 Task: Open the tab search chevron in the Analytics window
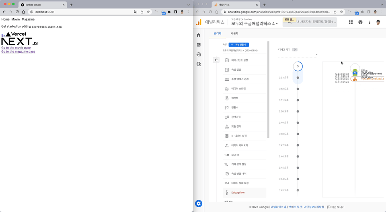coord(382,5)
